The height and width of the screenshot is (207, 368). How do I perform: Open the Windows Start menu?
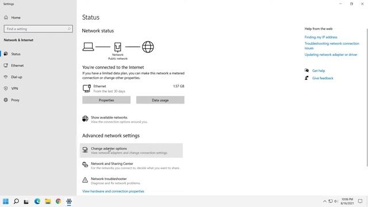[6, 201]
